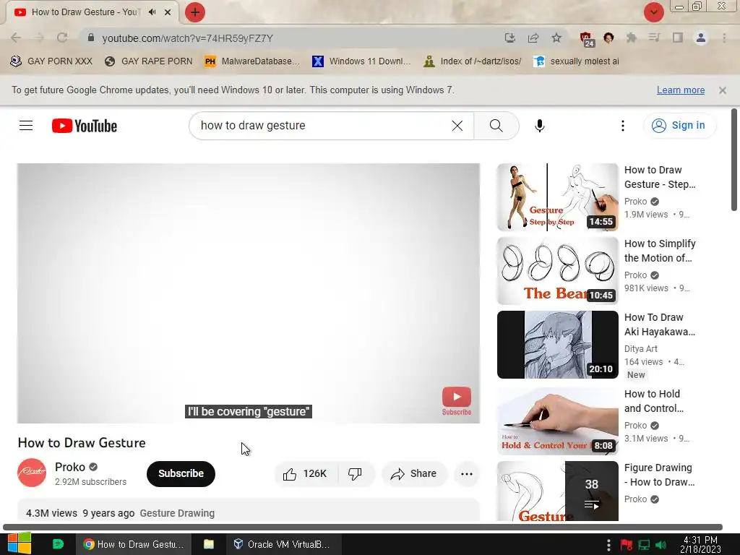Dismiss the Chrome update infobar
Viewport: 740px width, 555px height.
722,90
